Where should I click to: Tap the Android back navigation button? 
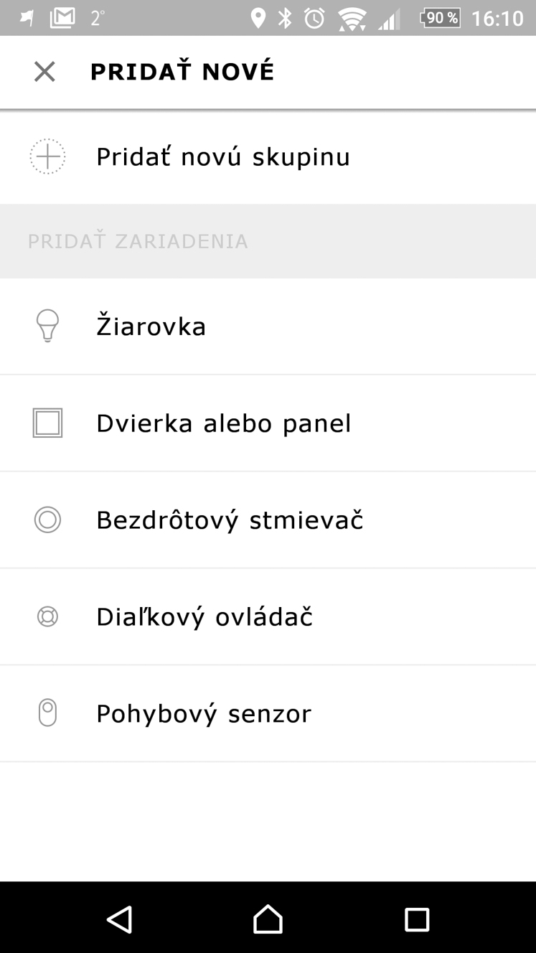pyautogui.click(x=119, y=919)
